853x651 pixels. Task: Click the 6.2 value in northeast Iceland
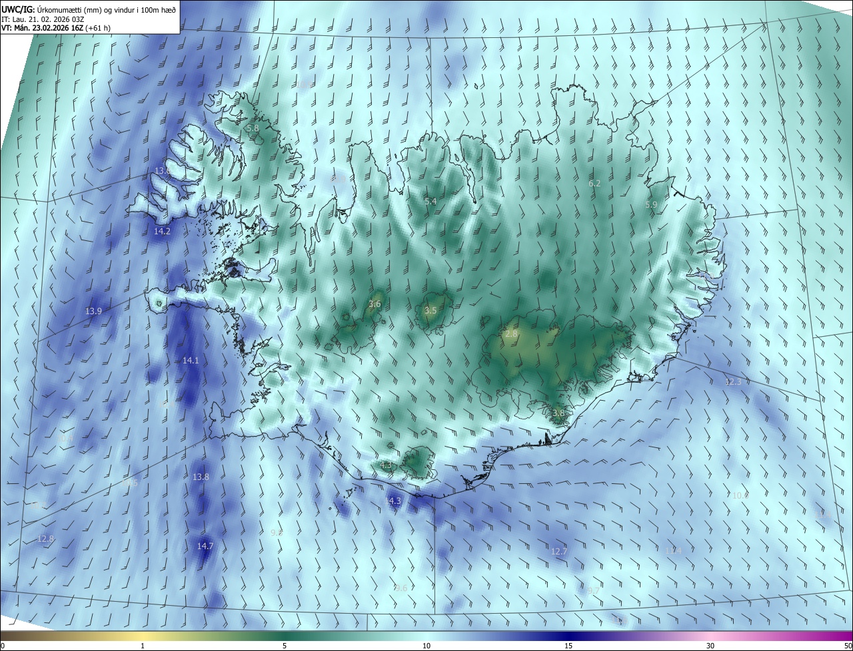(x=594, y=183)
